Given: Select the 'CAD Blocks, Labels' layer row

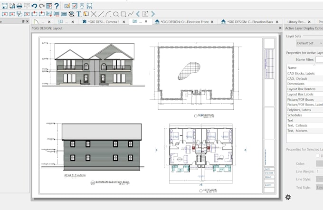Looking at the screenshot, I should point(304,73).
